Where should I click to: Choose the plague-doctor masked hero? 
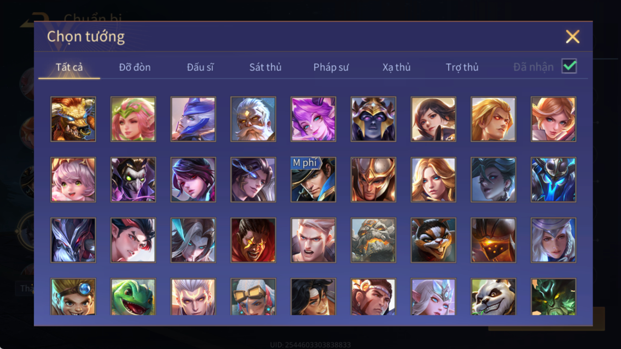[133, 179]
